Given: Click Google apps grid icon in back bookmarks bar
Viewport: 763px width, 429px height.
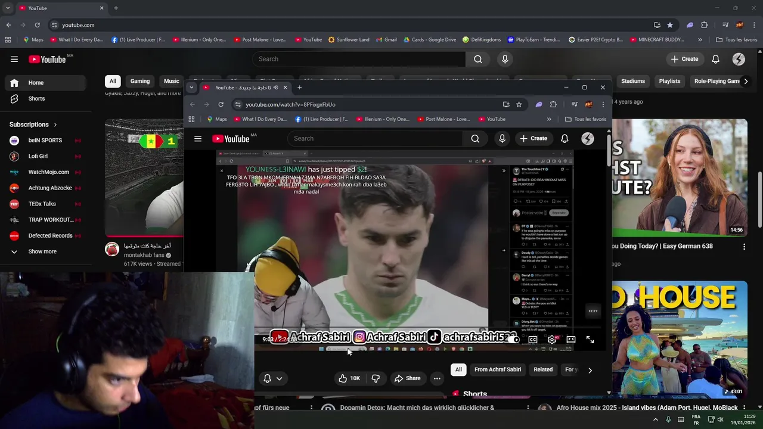Looking at the screenshot, I should pyautogui.click(x=8, y=40).
